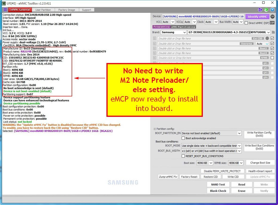Switch to the User Partition tab
The width and height of the screenshot is (278, 205).
(43, 10)
